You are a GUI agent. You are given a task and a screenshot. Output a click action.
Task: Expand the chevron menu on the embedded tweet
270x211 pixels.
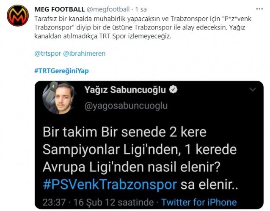tap(253, 89)
